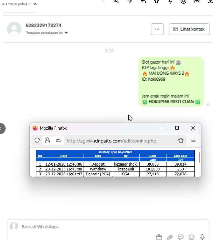Click the 'Lihat kontak' button
213x241 pixels.
(189, 29)
